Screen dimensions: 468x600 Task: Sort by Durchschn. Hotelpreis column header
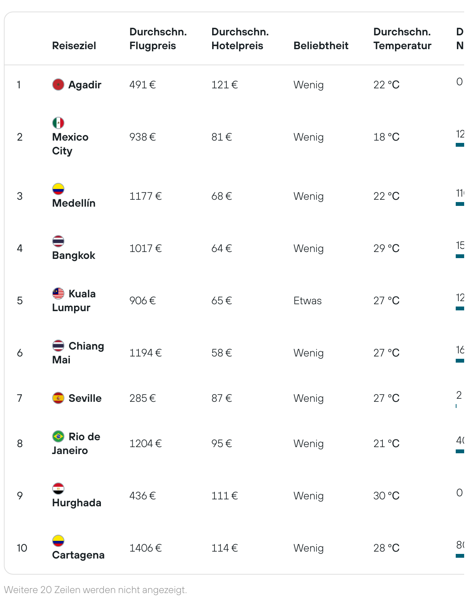click(x=240, y=39)
